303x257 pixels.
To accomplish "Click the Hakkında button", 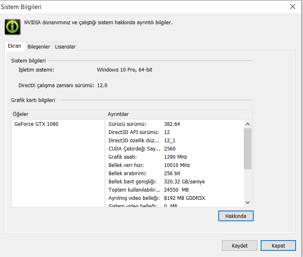I will pyautogui.click(x=236, y=216).
